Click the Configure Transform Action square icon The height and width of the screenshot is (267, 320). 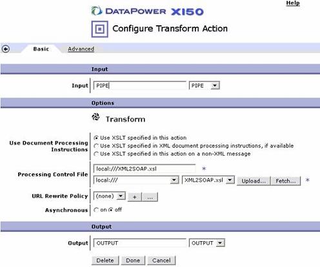(x=99, y=29)
